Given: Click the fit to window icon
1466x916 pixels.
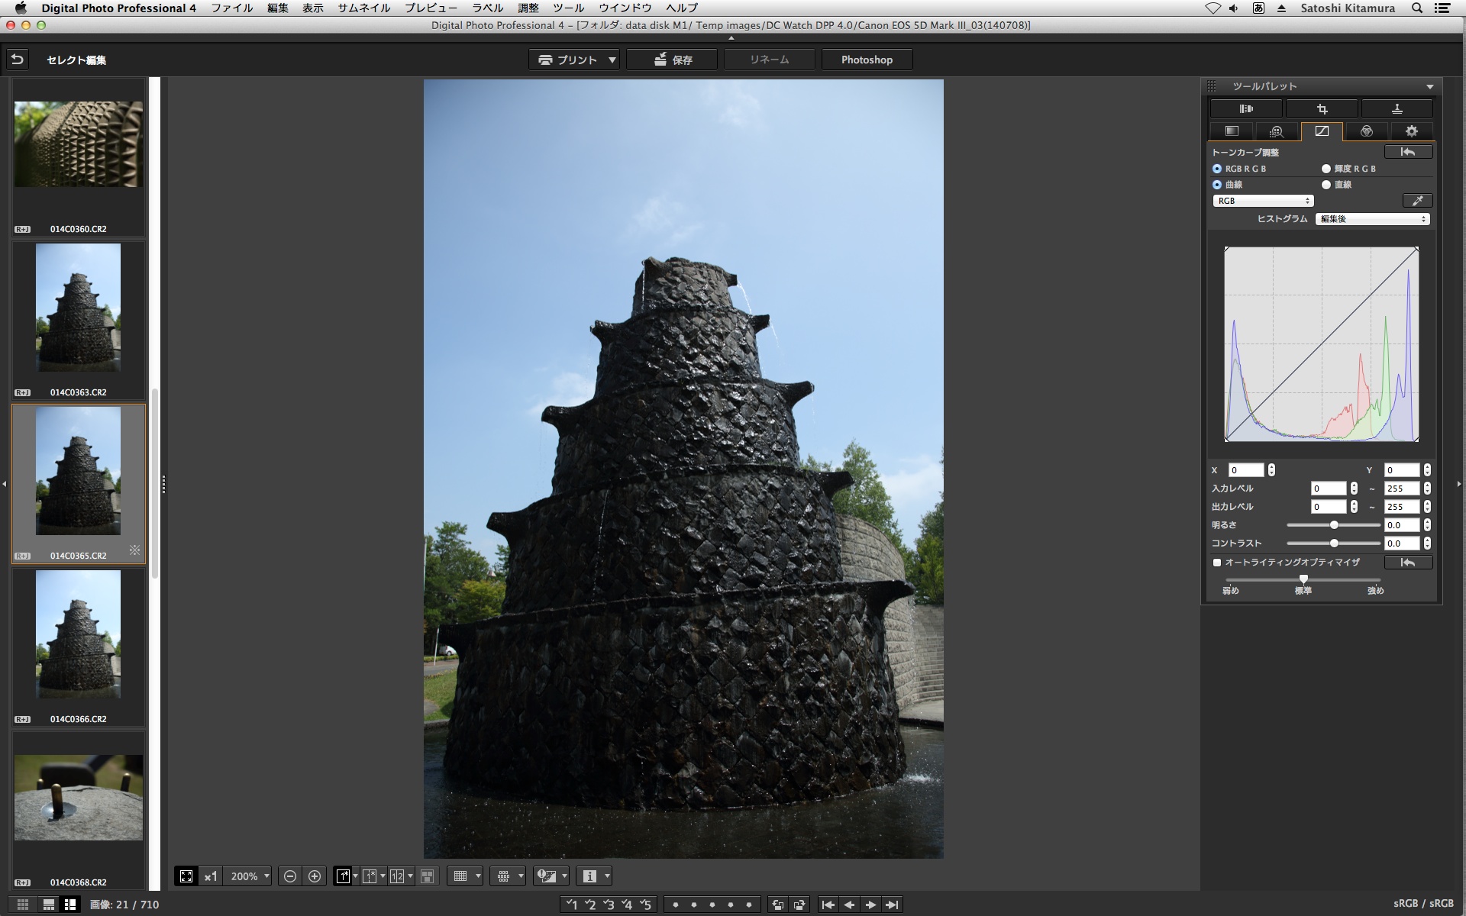Looking at the screenshot, I should pyautogui.click(x=186, y=876).
